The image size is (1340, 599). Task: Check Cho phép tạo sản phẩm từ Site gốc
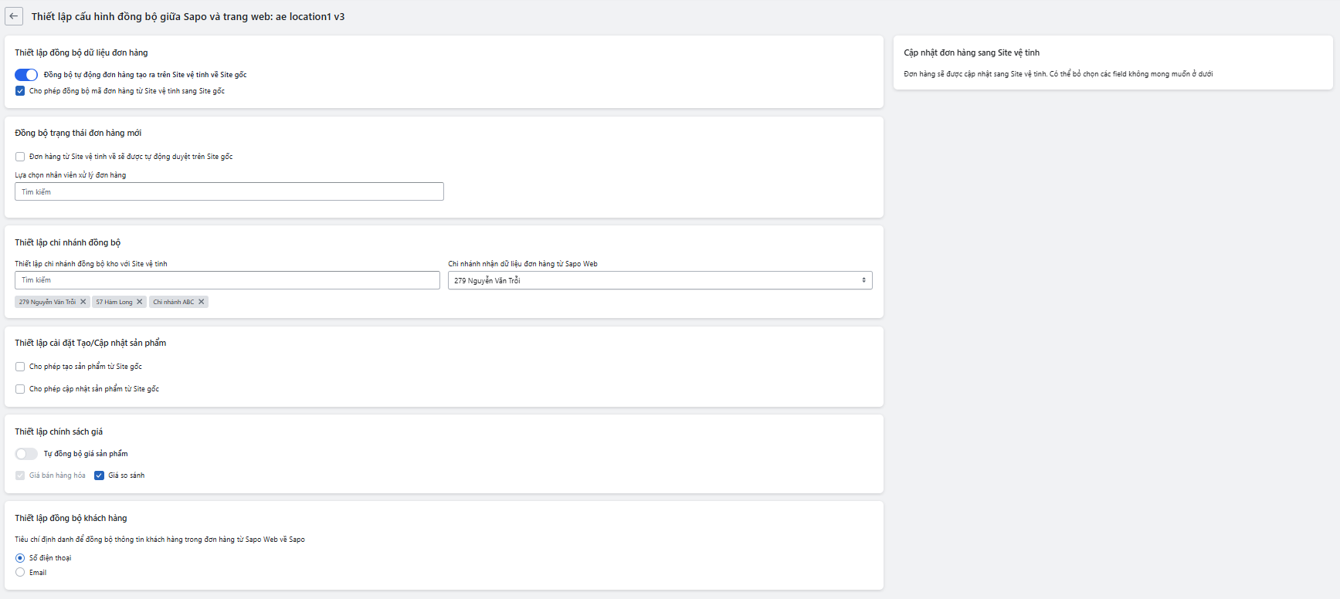[x=20, y=367]
